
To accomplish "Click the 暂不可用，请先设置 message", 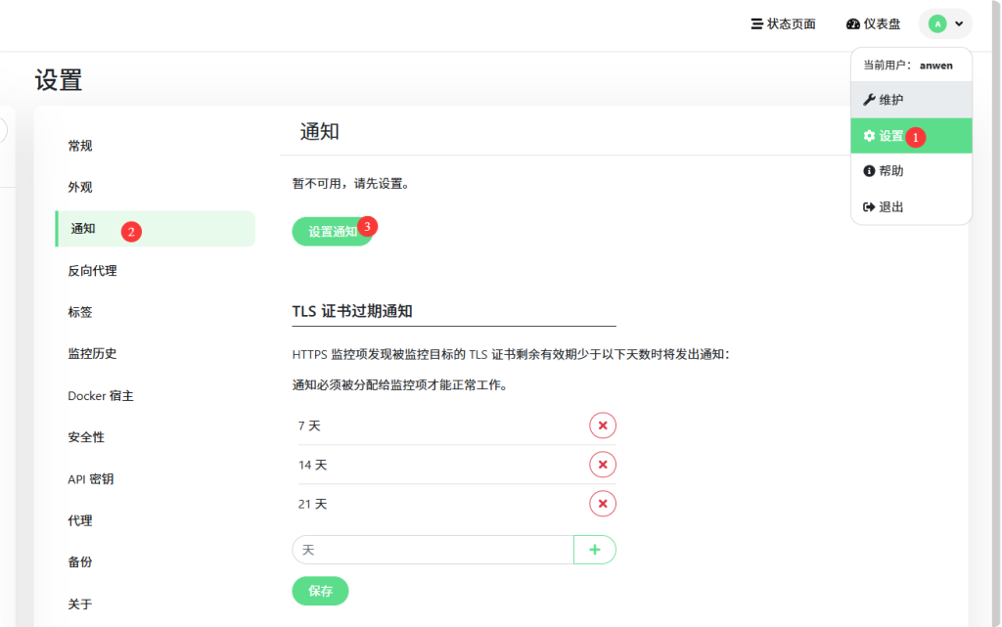I will [351, 184].
